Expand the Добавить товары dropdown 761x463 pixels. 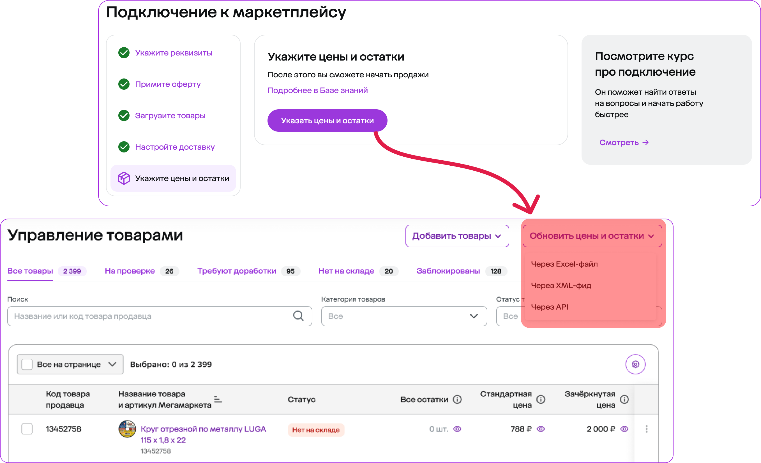coord(457,236)
